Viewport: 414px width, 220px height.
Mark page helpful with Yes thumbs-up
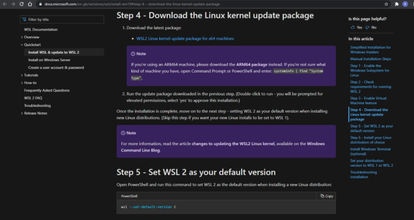pos(356,27)
